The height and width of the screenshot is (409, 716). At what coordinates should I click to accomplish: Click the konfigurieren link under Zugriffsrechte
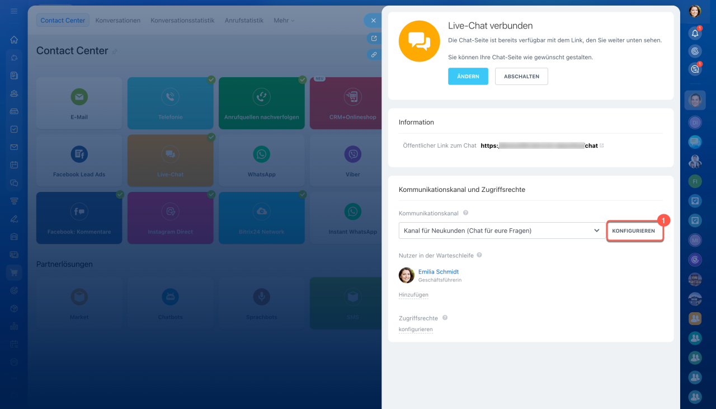coord(416,330)
